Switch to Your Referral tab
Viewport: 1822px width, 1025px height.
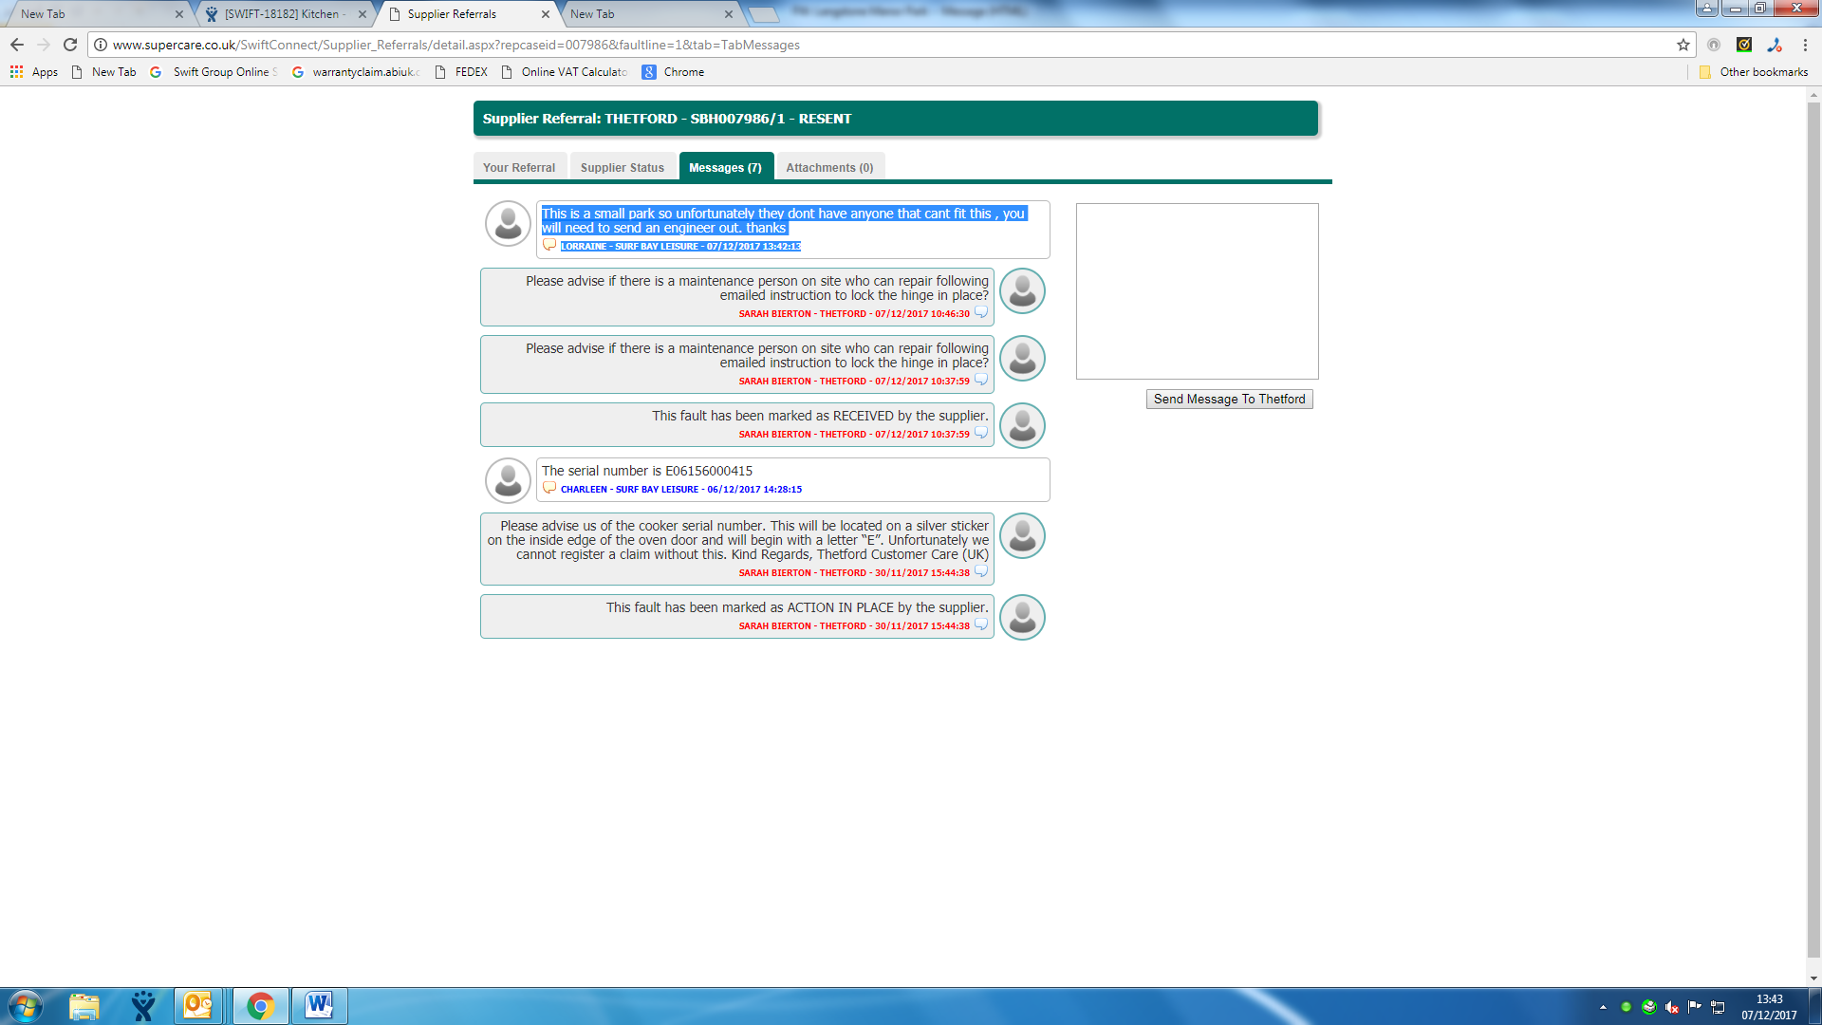(x=519, y=167)
